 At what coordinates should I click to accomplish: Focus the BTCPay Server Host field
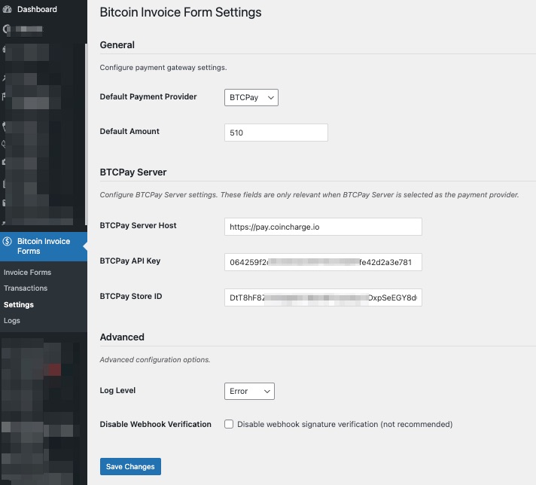(x=322, y=227)
